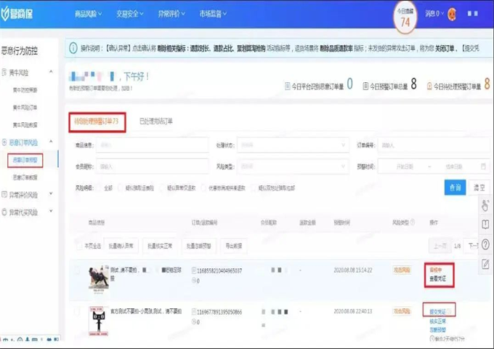Open the 处理状态 dropdown
The image size is (494, 349).
(293, 145)
